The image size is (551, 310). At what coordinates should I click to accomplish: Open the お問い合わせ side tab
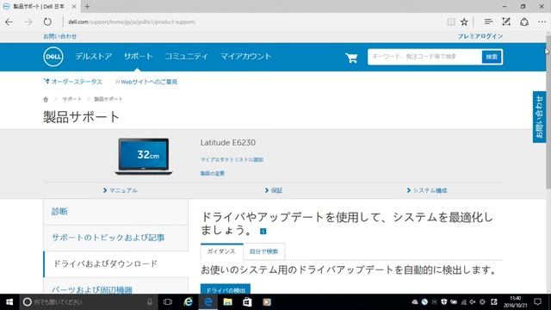(x=540, y=117)
